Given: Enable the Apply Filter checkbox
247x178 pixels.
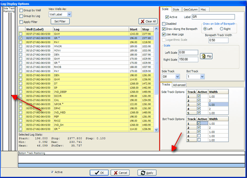Looking at the screenshot, I should pyautogui.click(x=21, y=22).
